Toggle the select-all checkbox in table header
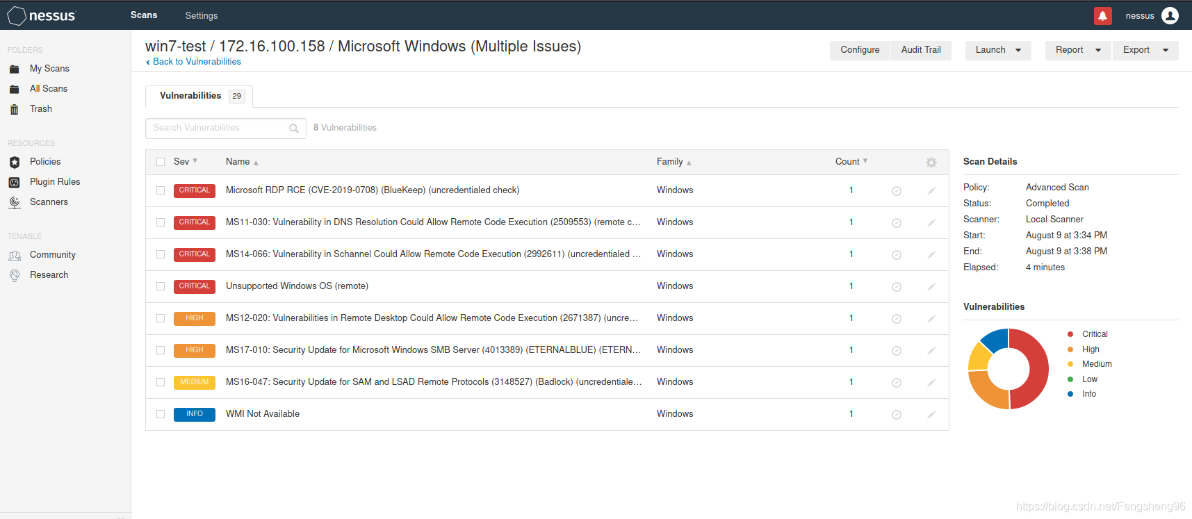The height and width of the screenshot is (519, 1192). (161, 162)
